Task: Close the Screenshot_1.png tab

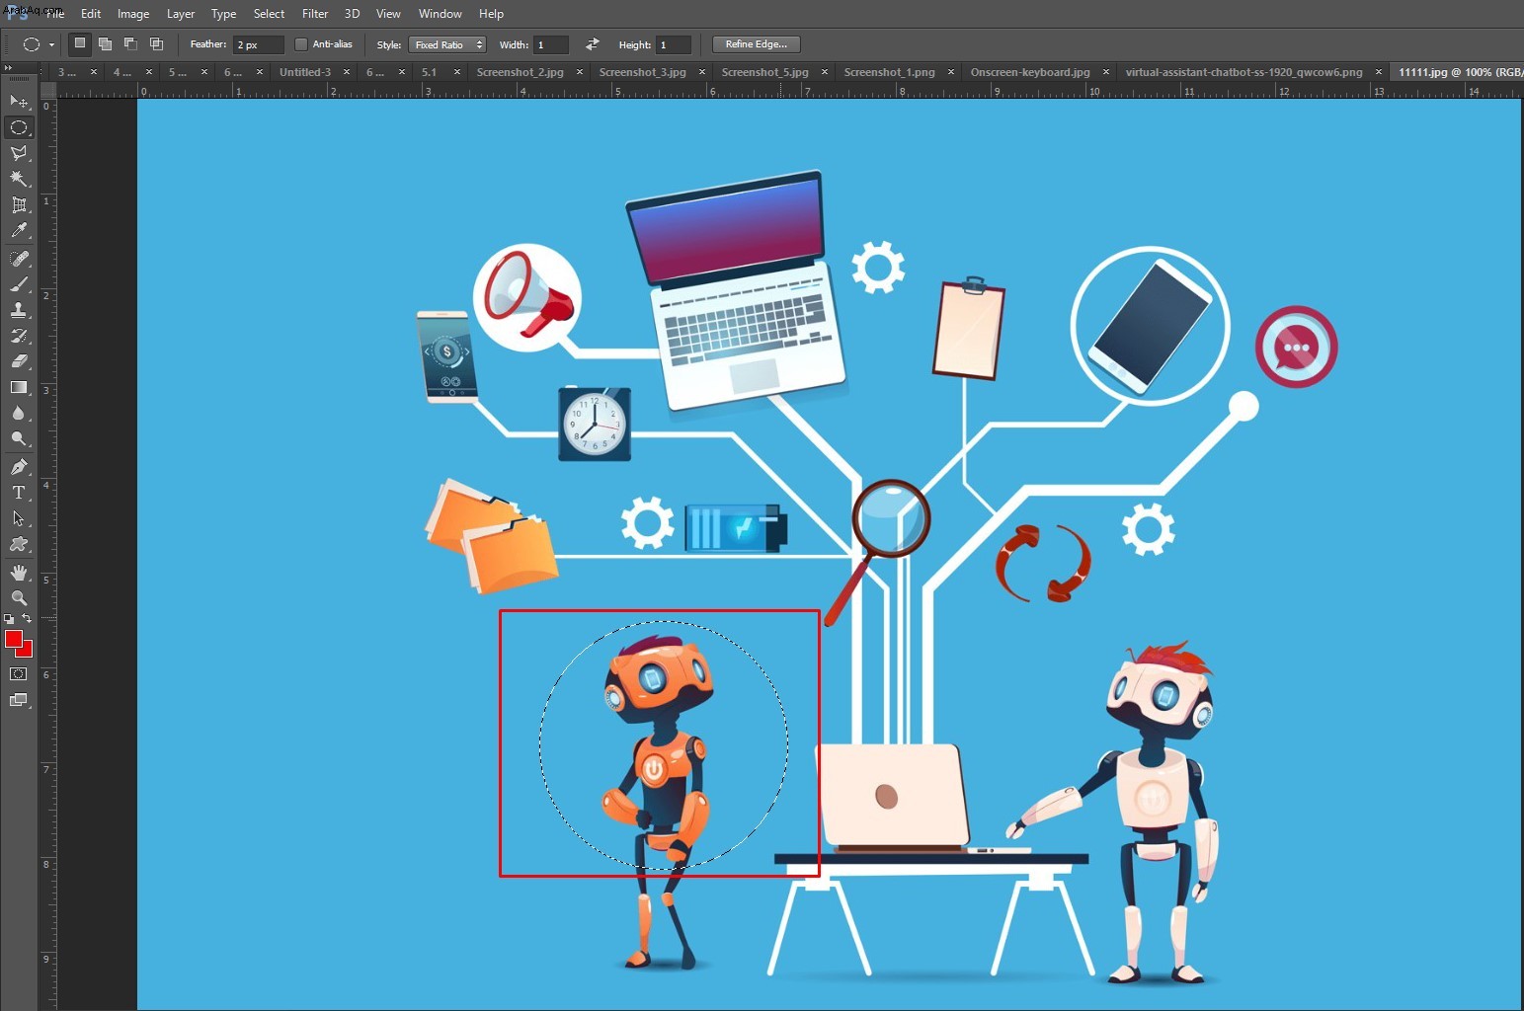Action: tap(951, 72)
